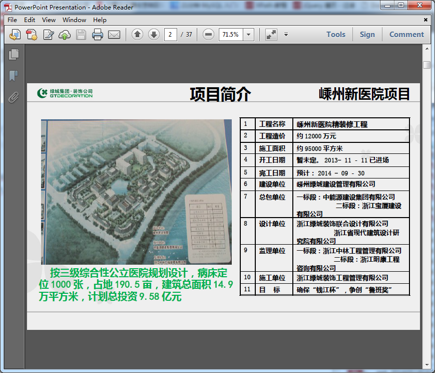Viewport: 435px width, 373px height.
Task: Open the Sign pane
Action: tap(367, 35)
